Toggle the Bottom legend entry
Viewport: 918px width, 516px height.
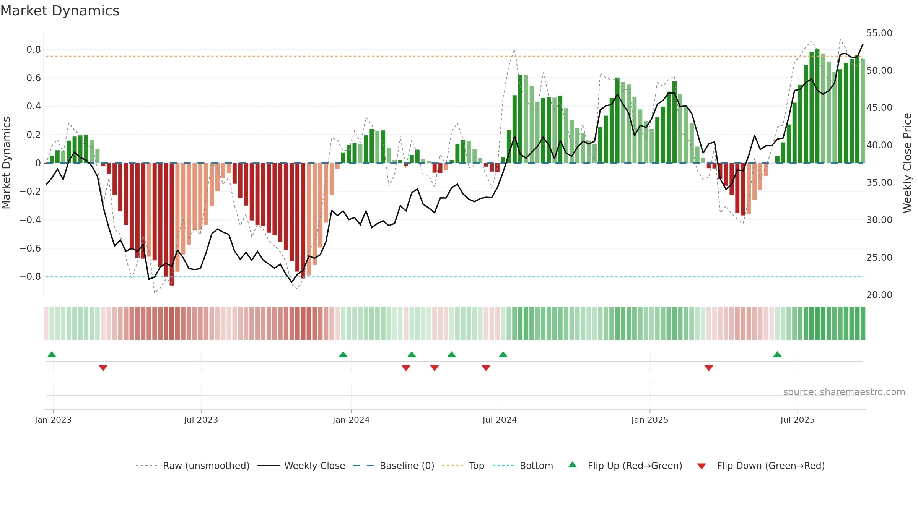[x=523, y=466]
